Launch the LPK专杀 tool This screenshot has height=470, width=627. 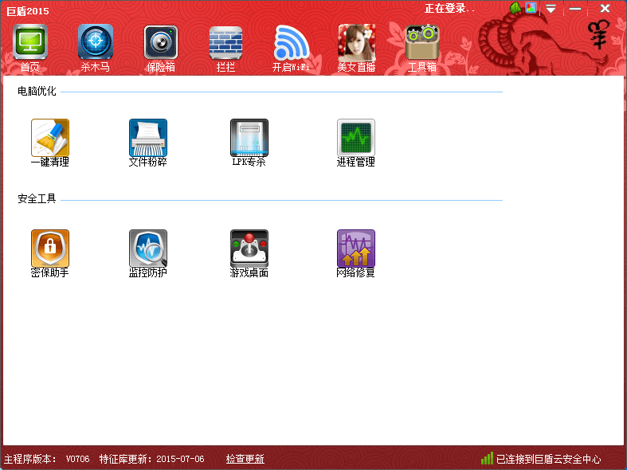click(x=249, y=138)
